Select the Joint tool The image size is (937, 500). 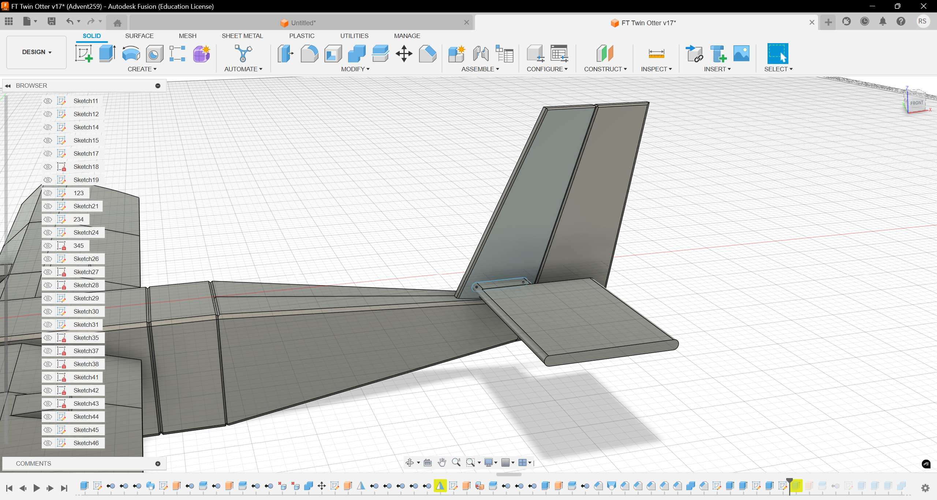click(x=481, y=54)
